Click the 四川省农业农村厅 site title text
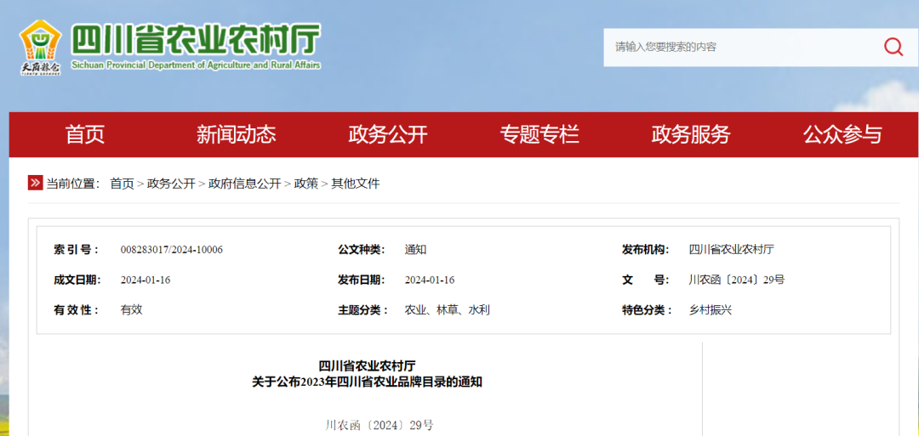Screen dimensions: 919x436 [x=196, y=39]
